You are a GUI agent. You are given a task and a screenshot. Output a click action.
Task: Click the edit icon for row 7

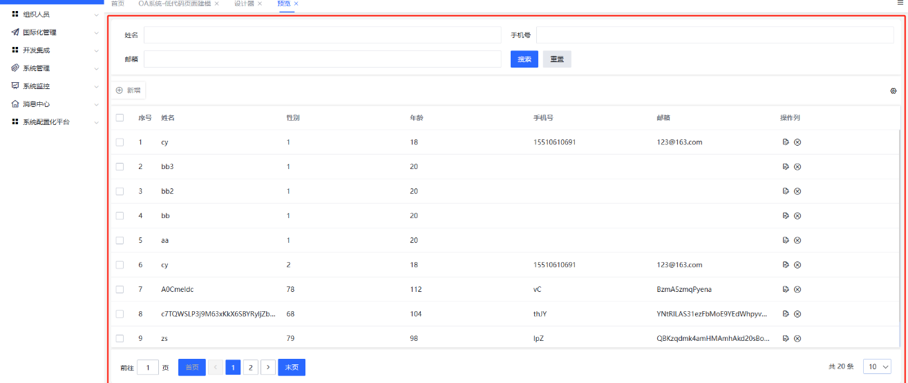786,289
